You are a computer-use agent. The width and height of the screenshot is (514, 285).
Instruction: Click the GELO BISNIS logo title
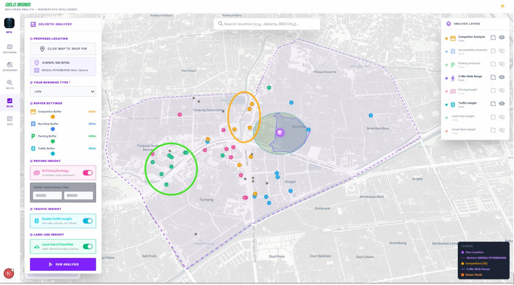[x=18, y=5]
